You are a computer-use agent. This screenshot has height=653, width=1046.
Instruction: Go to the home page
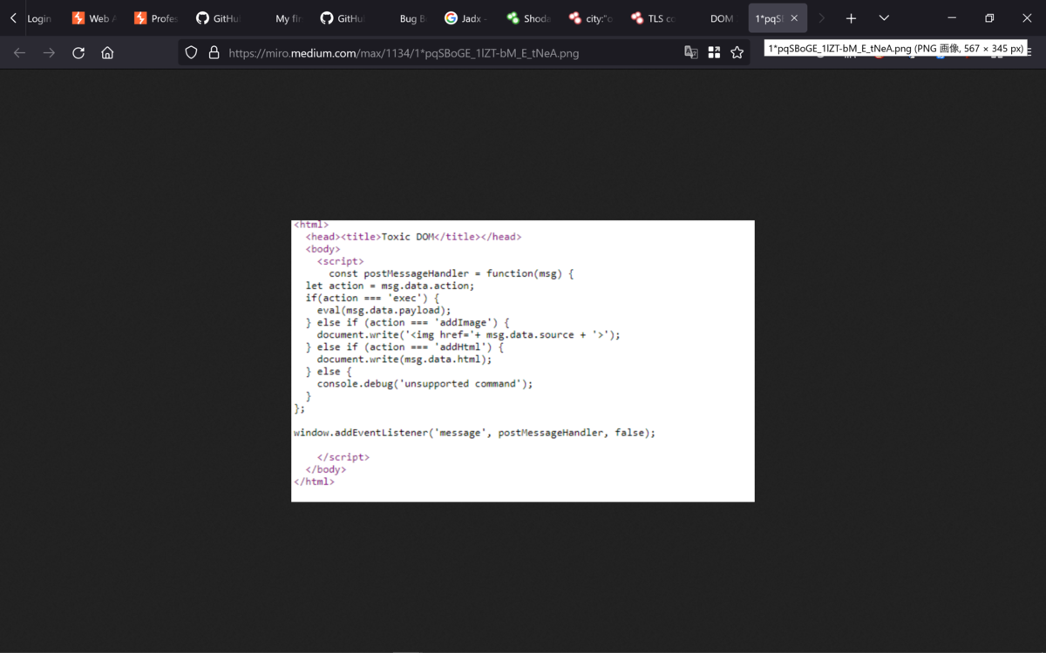point(107,53)
